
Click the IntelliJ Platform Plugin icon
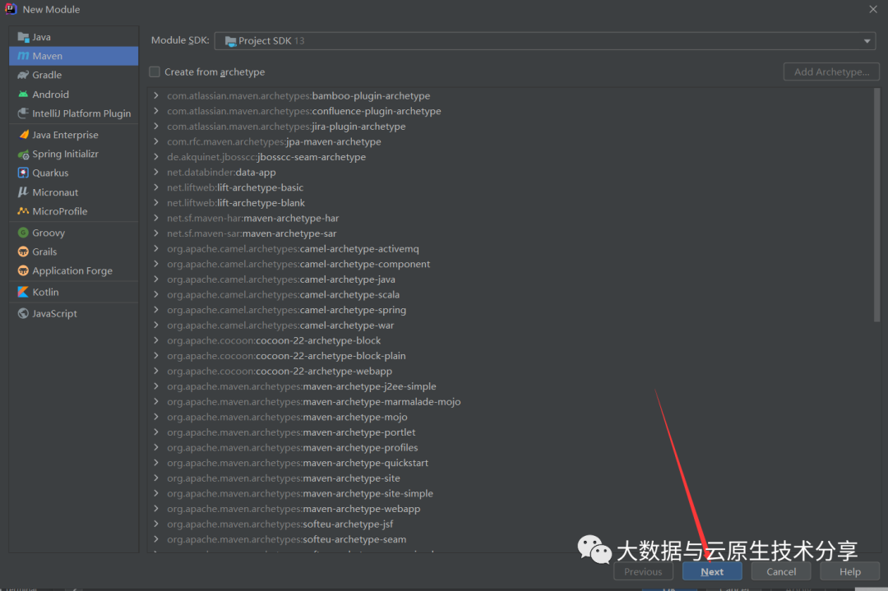pyautogui.click(x=23, y=113)
